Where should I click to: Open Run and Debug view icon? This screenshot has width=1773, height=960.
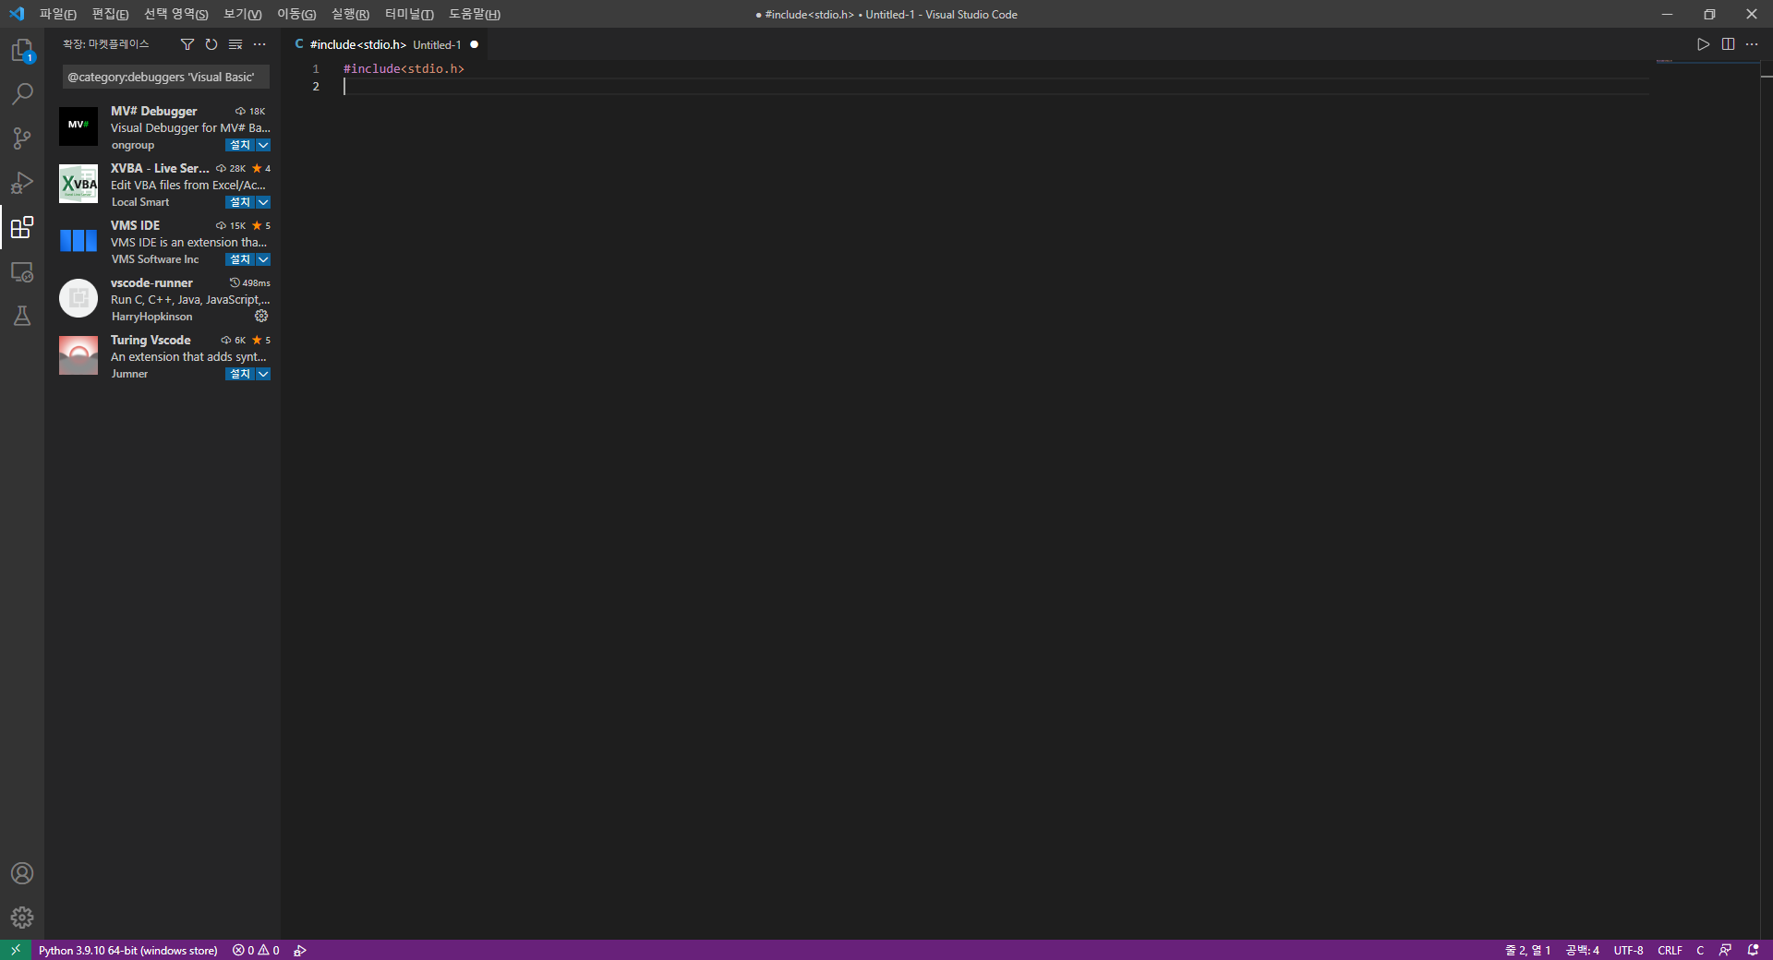pyautogui.click(x=22, y=183)
